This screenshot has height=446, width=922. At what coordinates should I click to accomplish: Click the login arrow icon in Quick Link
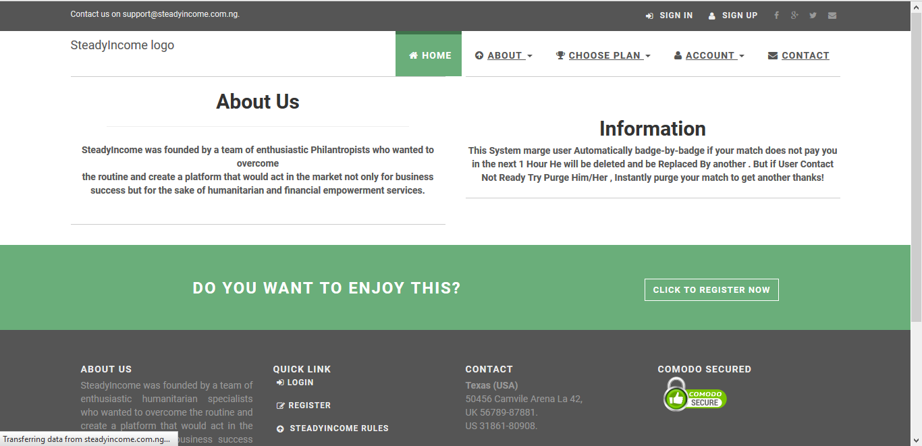tap(280, 383)
